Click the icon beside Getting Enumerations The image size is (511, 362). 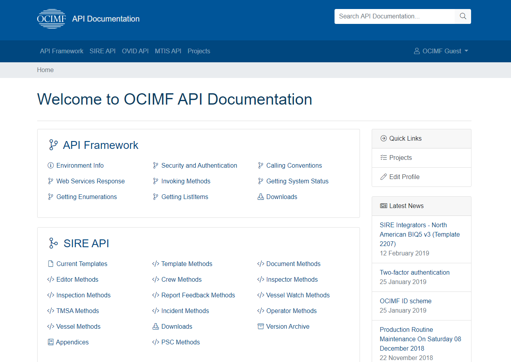pos(50,197)
